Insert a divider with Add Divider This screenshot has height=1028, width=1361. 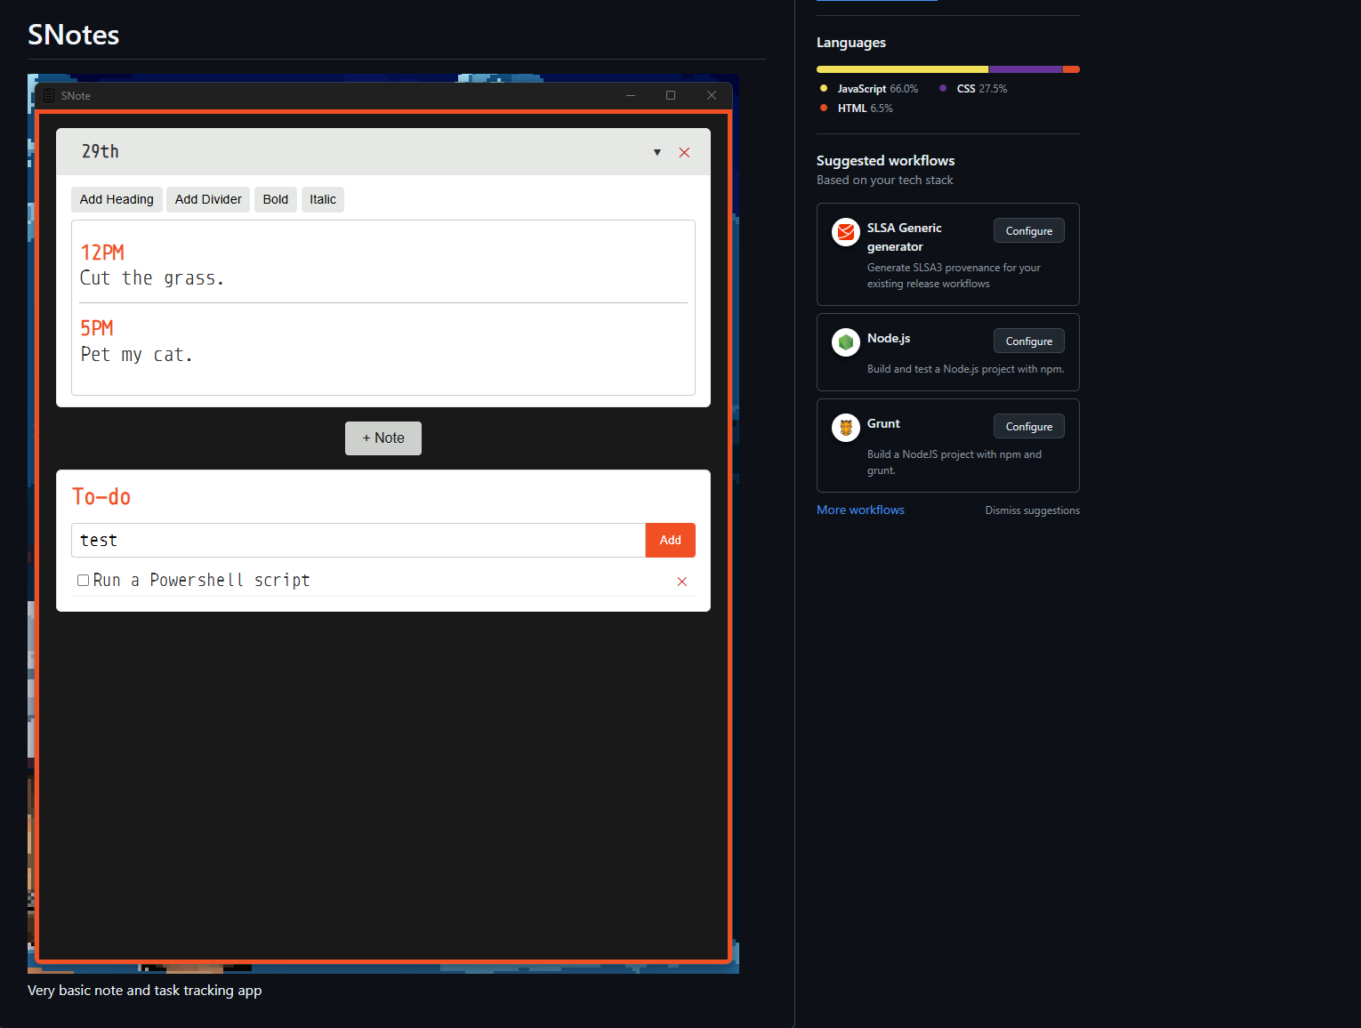click(x=208, y=199)
